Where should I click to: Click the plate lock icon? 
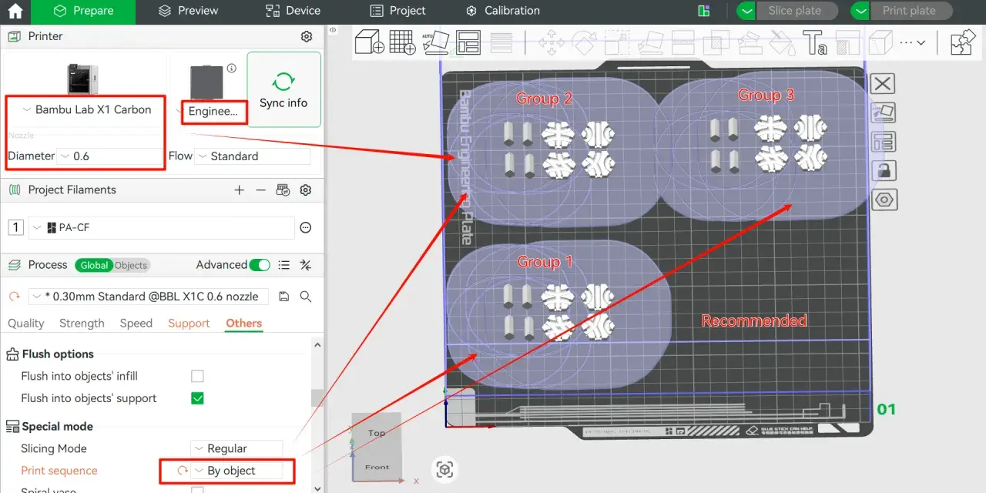[x=884, y=171]
